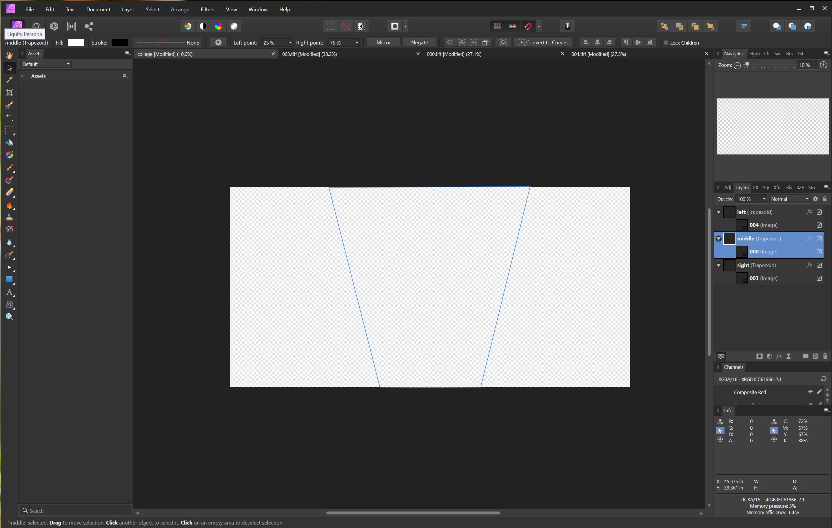Toggle force pixel alignment grid icon

[x=498, y=26]
